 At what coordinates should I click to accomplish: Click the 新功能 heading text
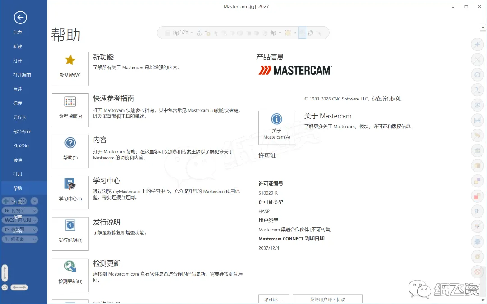click(x=103, y=57)
